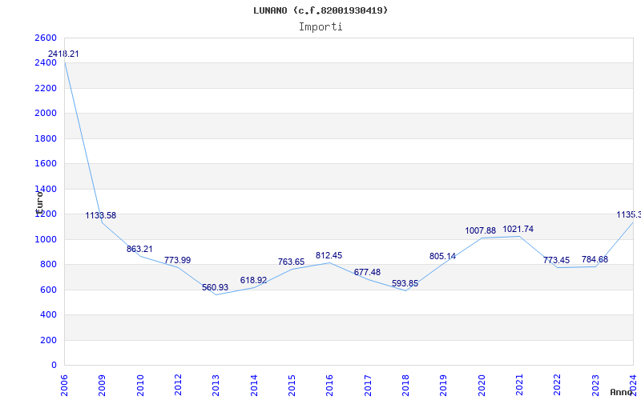Select the data label 2418.21

point(63,54)
